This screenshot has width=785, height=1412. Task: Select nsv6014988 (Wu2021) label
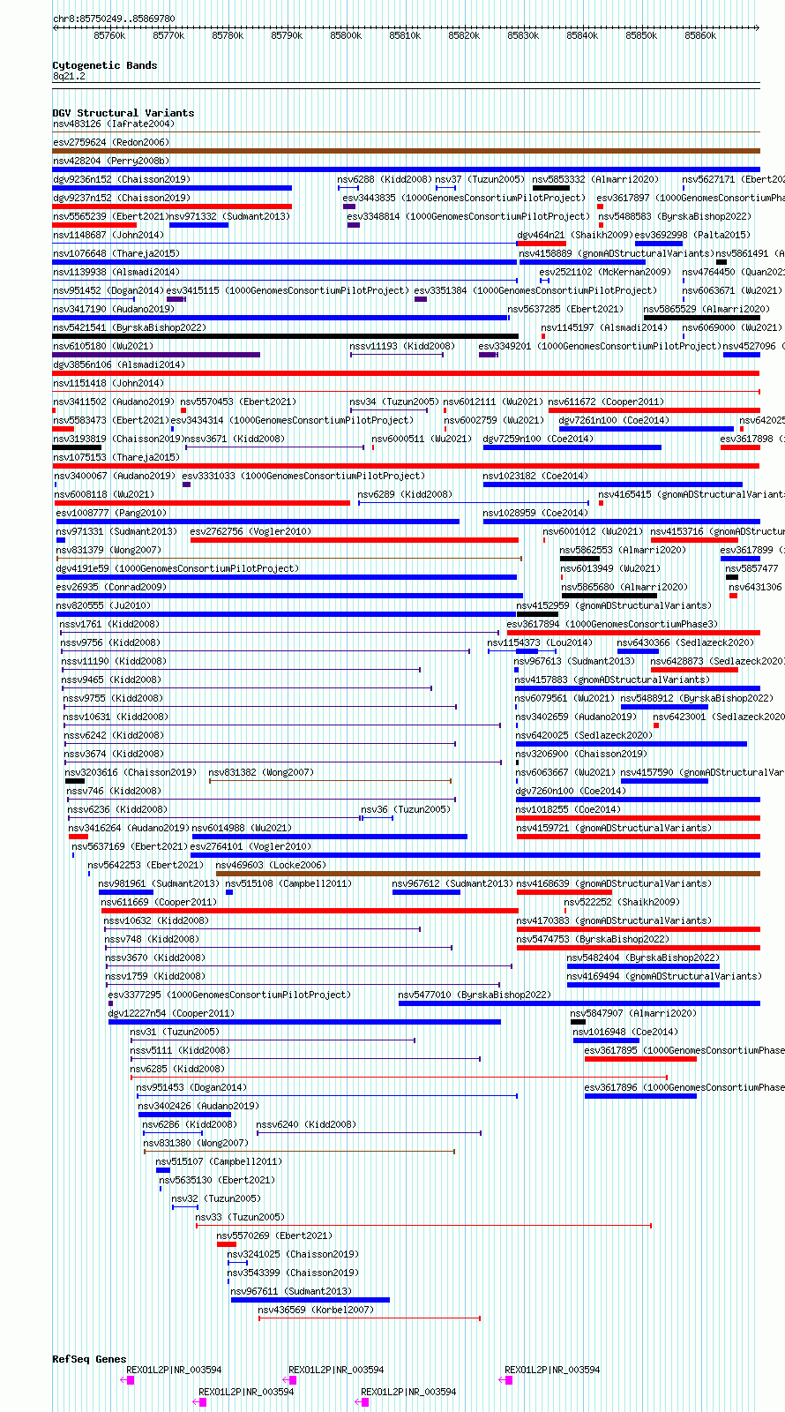[x=242, y=829]
